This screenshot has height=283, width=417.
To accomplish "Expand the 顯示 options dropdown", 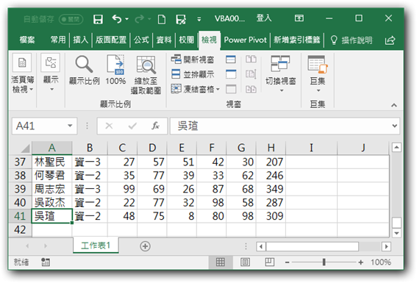I will [x=51, y=72].
